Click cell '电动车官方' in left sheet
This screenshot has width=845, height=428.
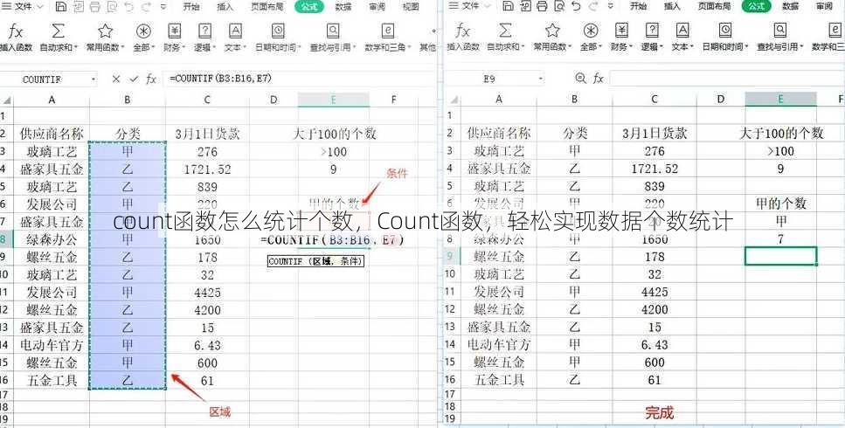click(52, 344)
